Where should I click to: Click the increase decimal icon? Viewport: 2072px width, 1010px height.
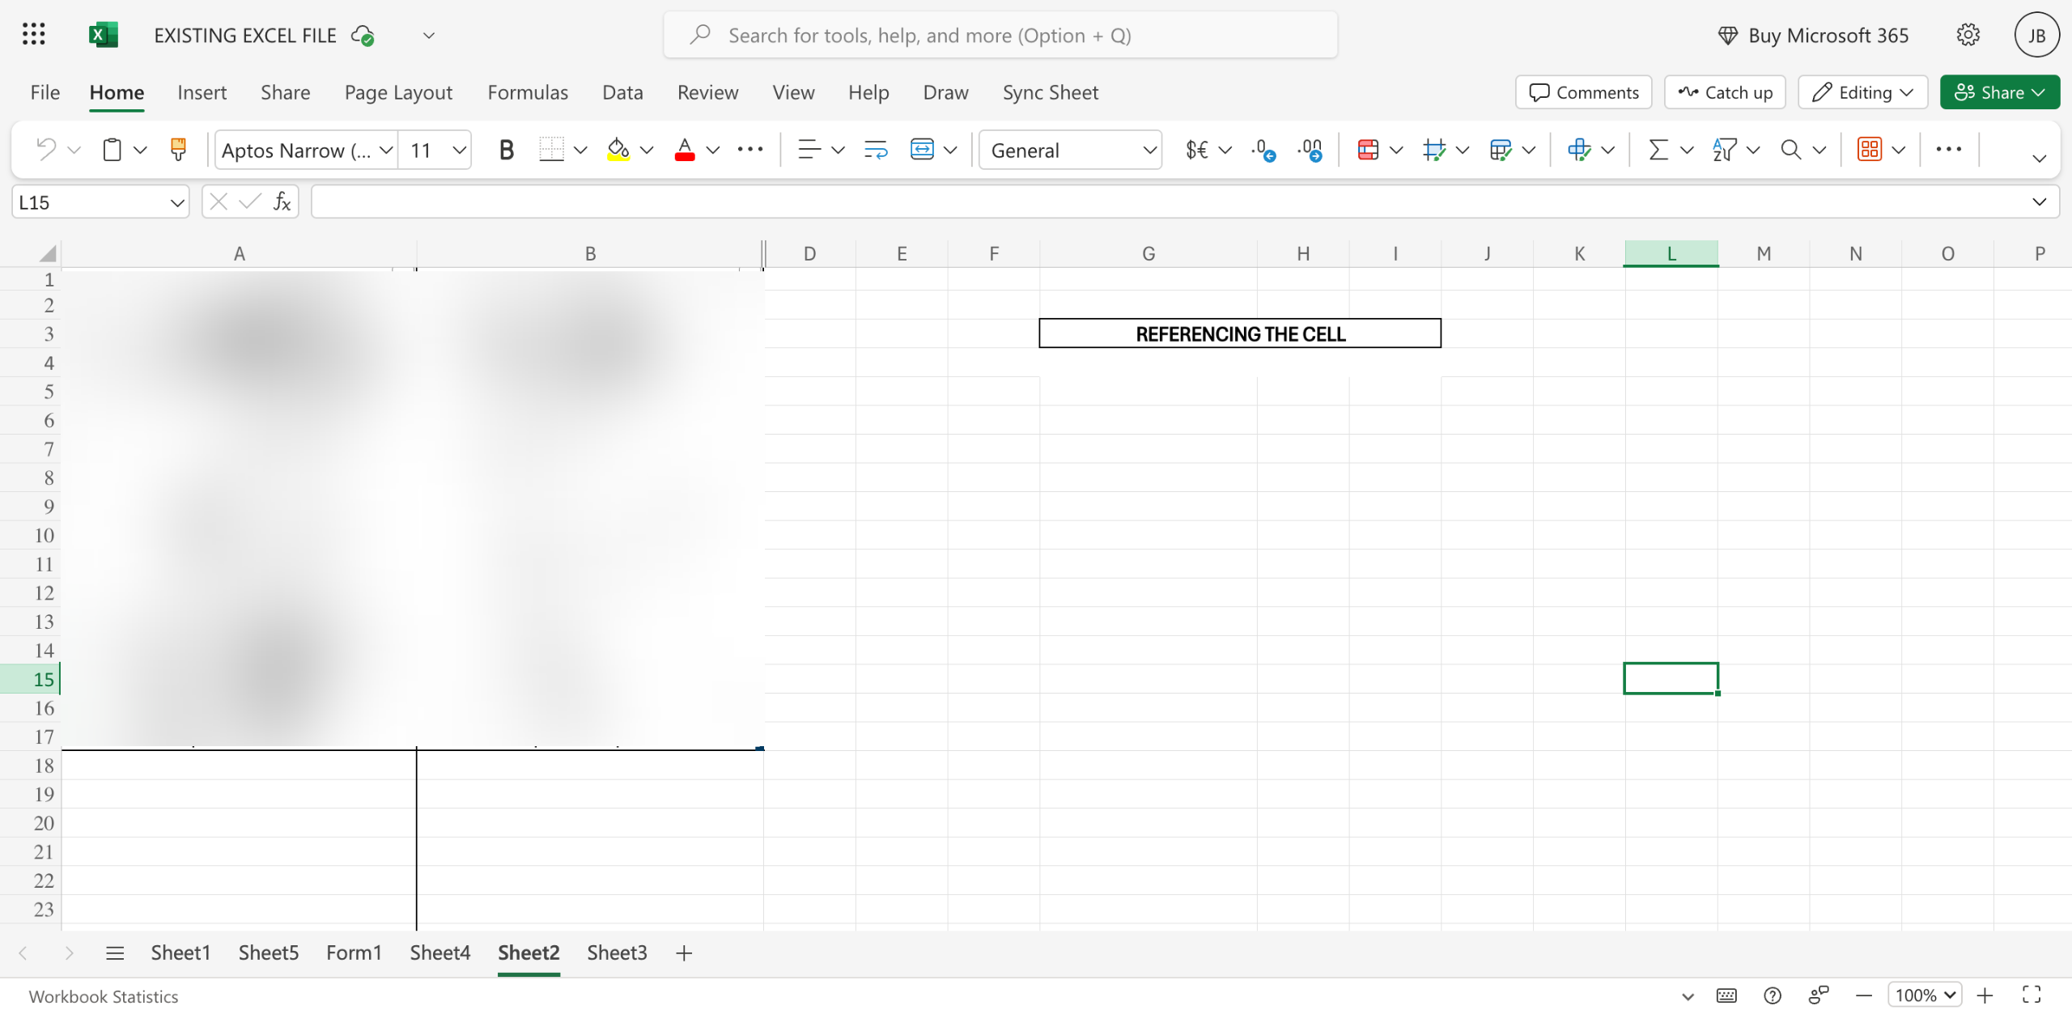point(1263,150)
